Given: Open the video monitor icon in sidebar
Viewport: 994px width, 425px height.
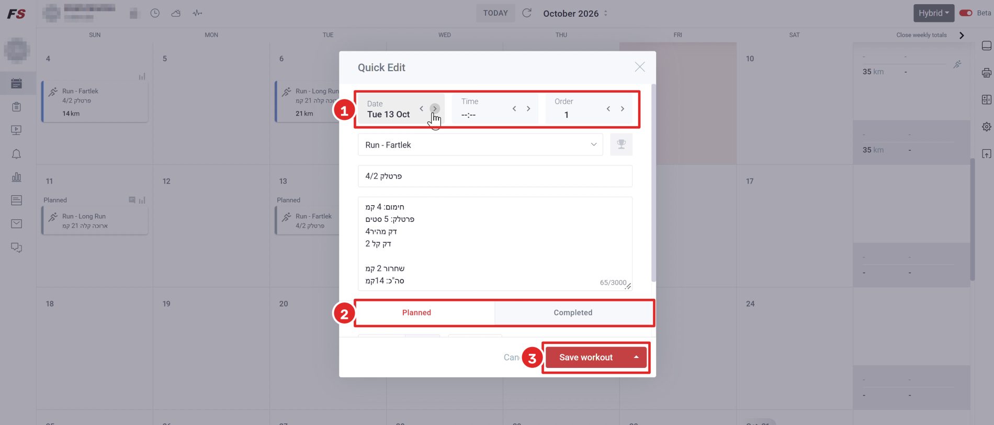Looking at the screenshot, I should click(x=16, y=130).
